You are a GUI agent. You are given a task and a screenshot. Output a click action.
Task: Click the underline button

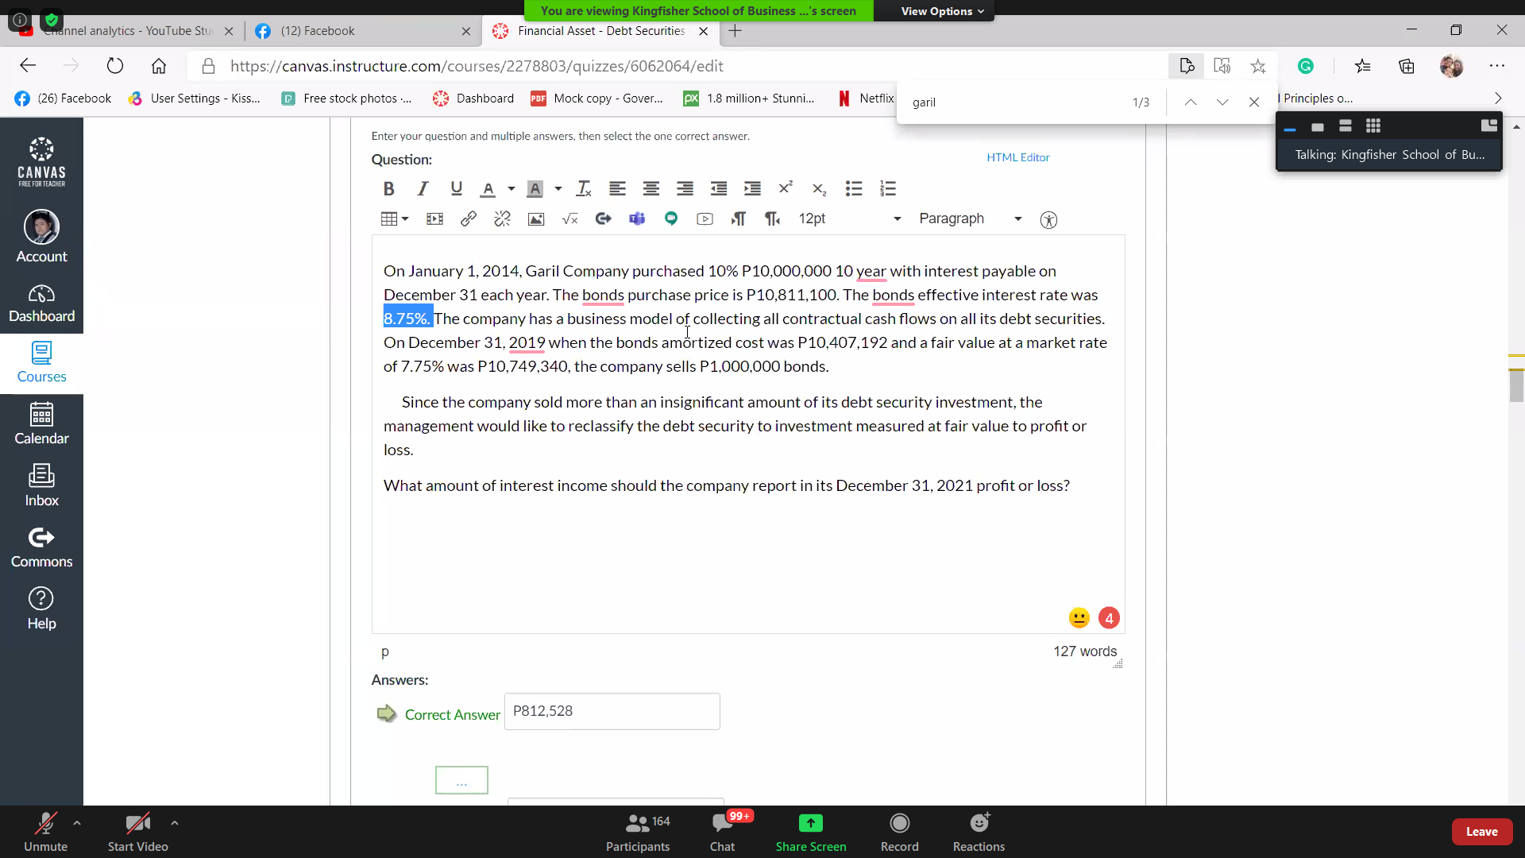456,189
